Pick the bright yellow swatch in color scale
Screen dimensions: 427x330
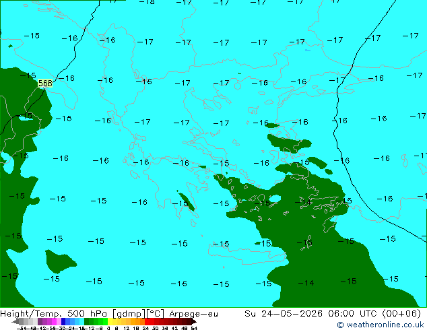pyautogui.click(x=110, y=321)
